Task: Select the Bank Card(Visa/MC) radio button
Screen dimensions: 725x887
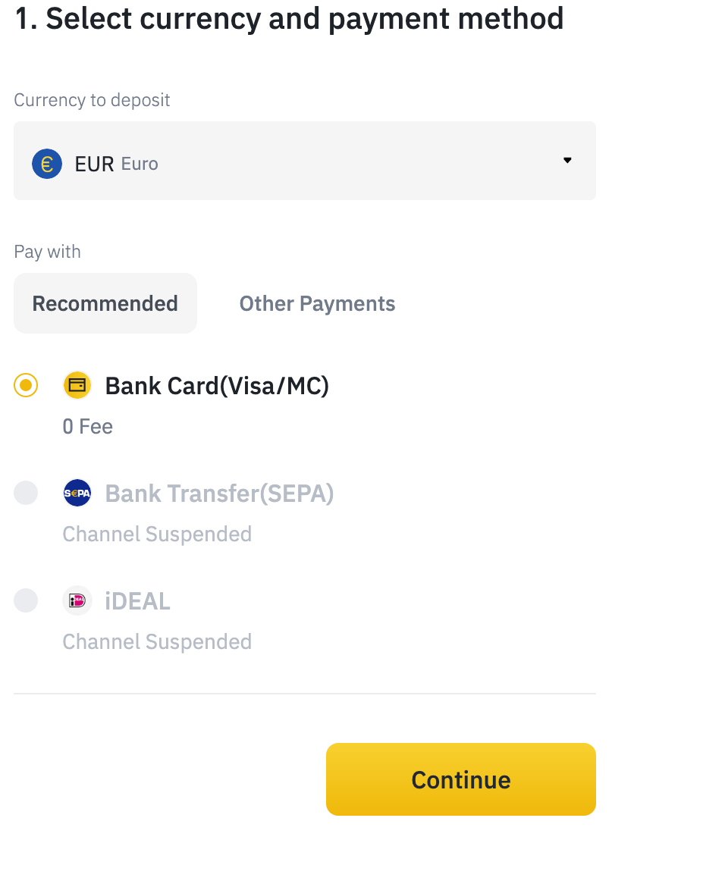Action: (26, 386)
